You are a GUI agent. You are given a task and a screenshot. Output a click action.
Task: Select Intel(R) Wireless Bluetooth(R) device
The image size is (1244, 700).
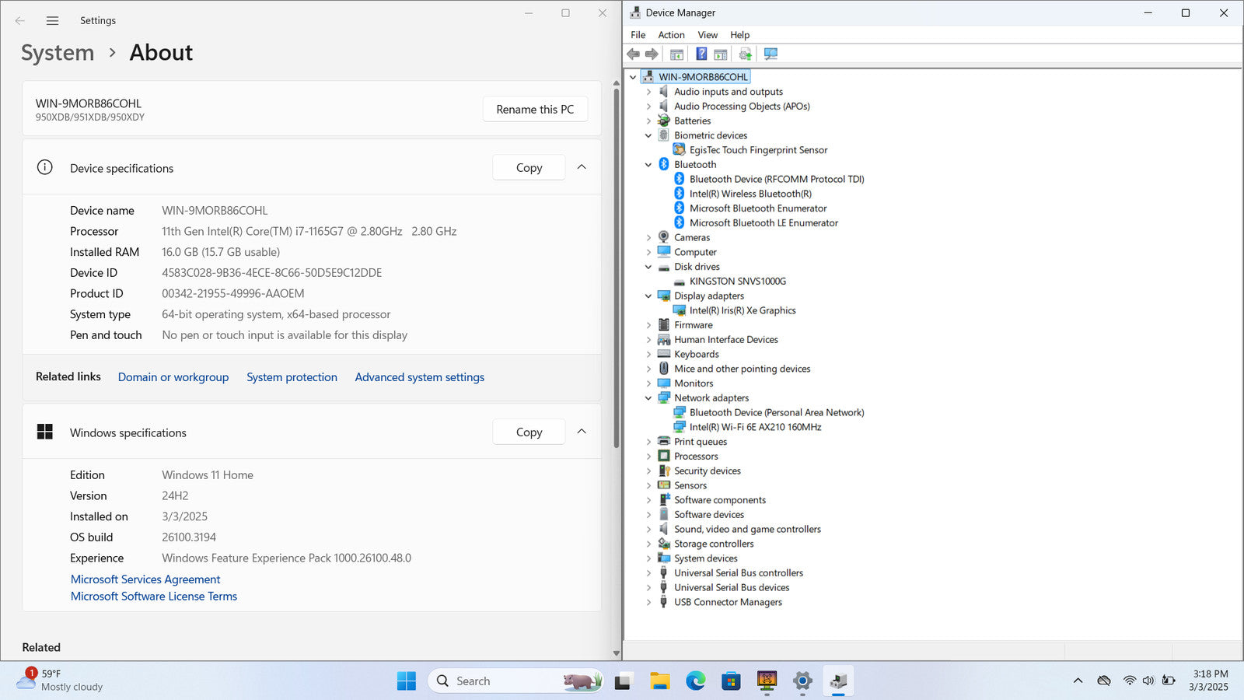[750, 194]
